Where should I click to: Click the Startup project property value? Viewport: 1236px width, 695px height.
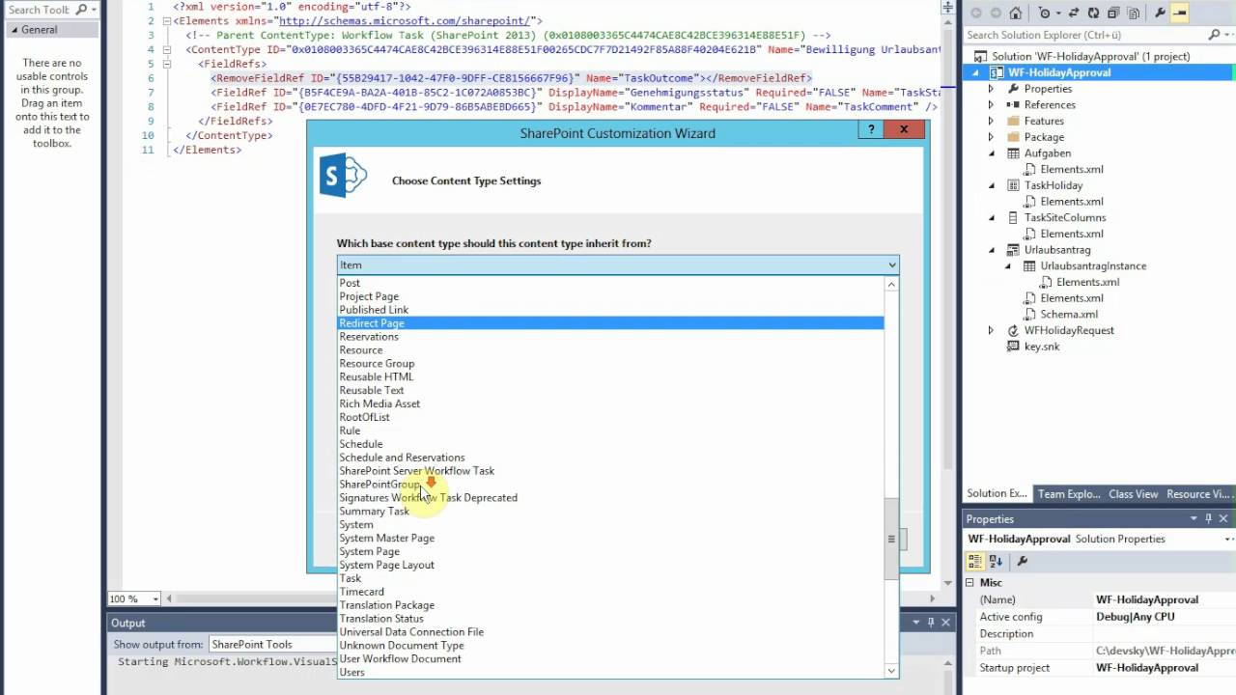pyautogui.click(x=1164, y=668)
